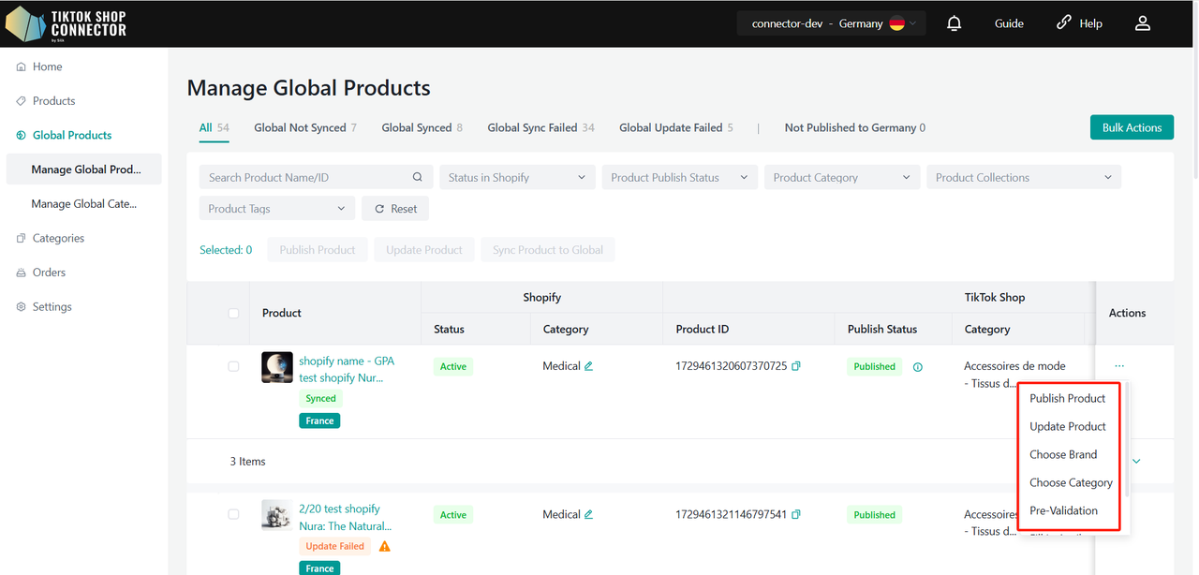Viewport: 1199px width, 575px height.
Task: Expand the Product Publish Status filter
Action: 679,177
